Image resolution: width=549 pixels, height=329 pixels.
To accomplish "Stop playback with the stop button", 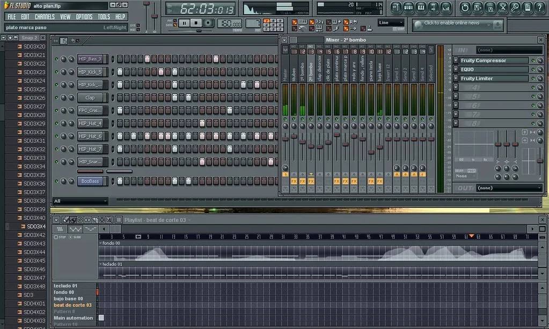I will point(196,23).
